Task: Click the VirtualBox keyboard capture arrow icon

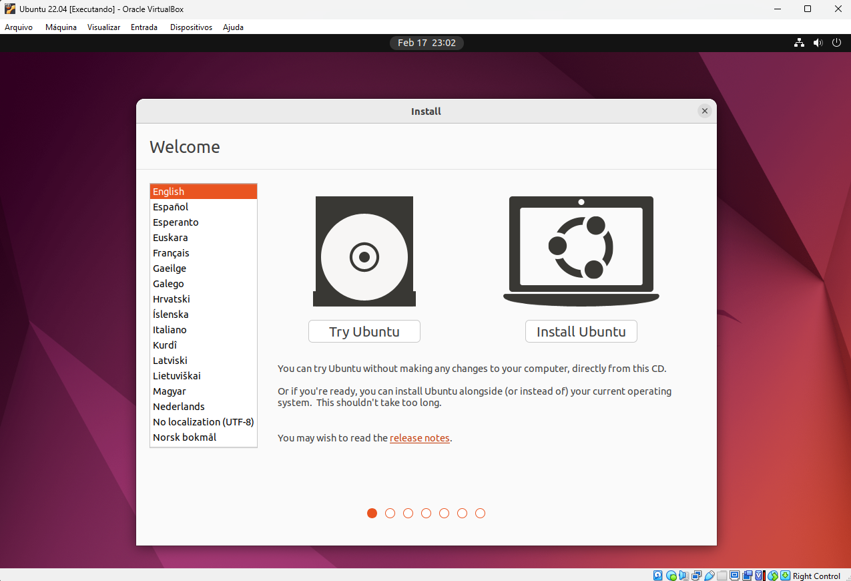Action: click(785, 576)
